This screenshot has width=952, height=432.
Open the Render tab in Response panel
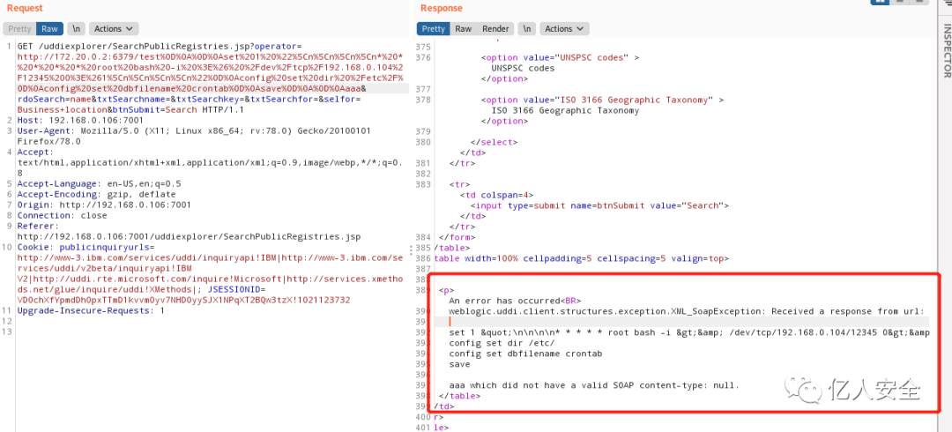tap(495, 28)
